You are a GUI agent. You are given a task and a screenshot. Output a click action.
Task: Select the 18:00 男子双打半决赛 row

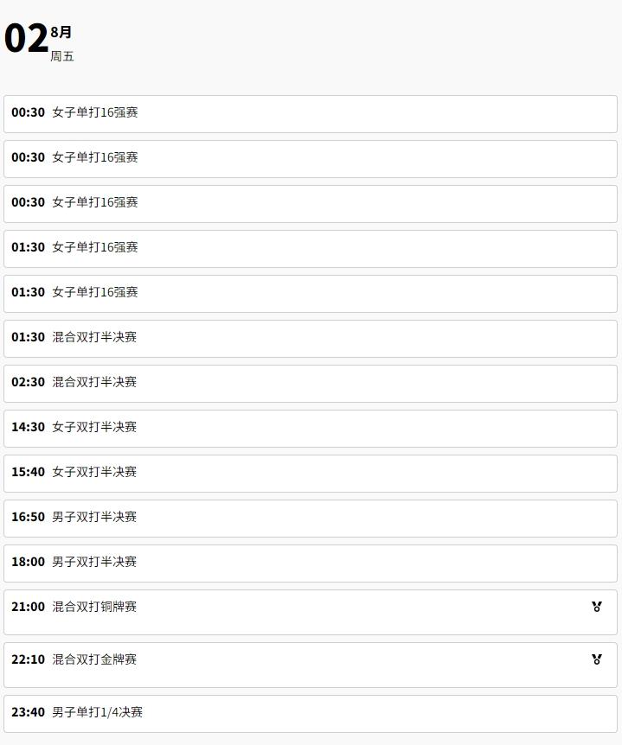(311, 564)
